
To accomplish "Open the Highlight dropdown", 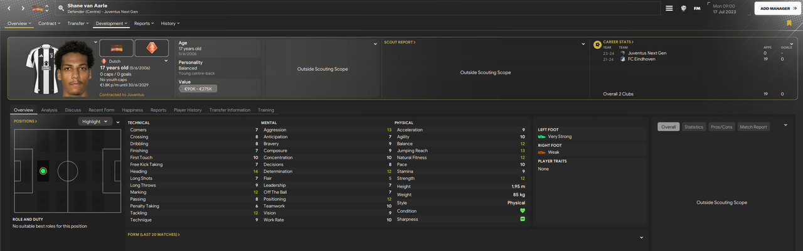I will (95, 122).
